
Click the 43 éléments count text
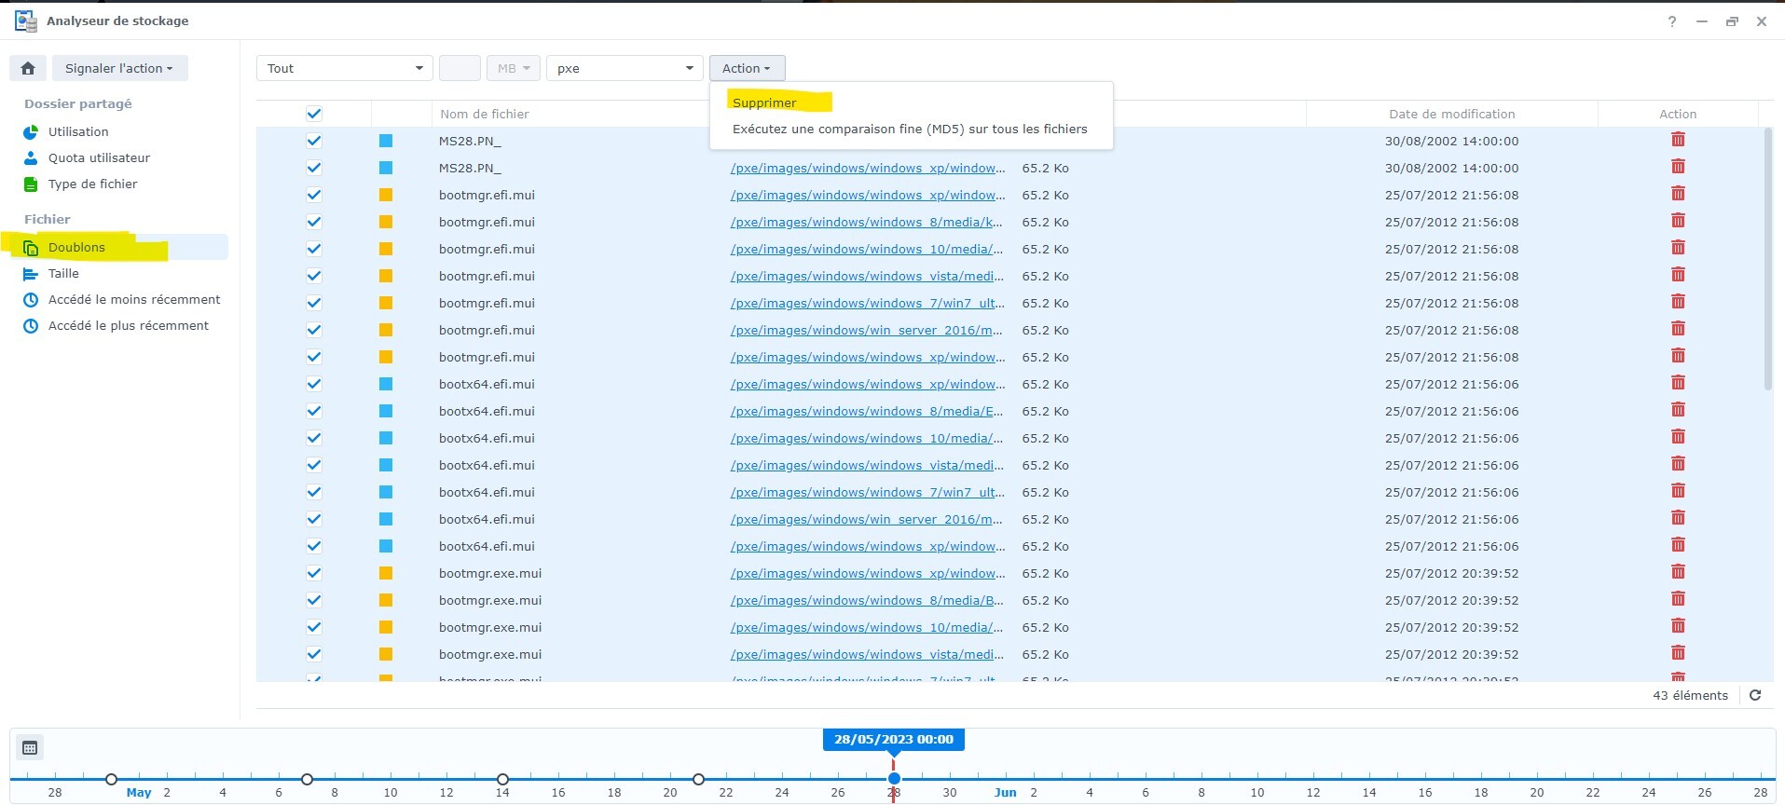(1690, 695)
